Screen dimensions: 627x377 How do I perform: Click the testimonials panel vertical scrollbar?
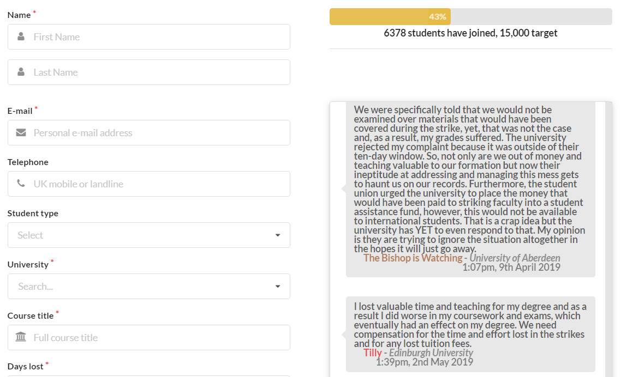click(x=608, y=239)
